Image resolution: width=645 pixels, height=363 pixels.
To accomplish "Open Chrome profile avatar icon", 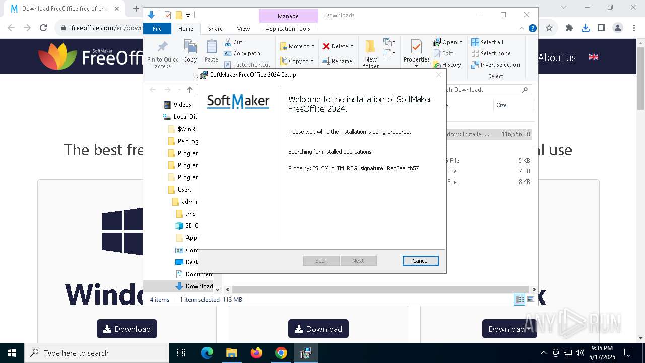I will (x=618, y=28).
